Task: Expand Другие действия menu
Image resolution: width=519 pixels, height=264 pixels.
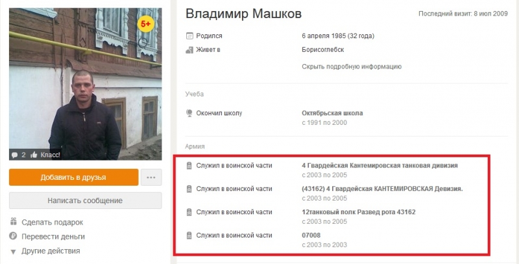Action: click(x=51, y=251)
